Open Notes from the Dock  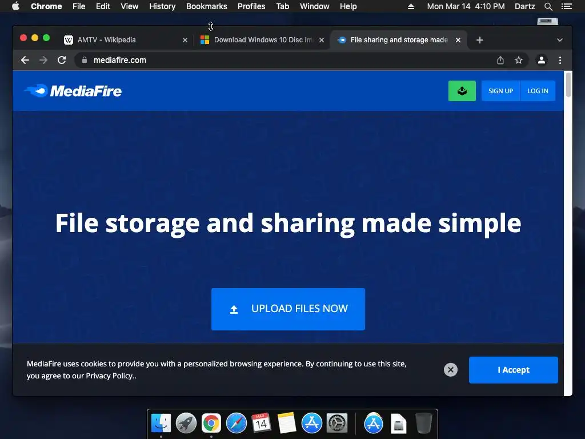click(x=287, y=424)
